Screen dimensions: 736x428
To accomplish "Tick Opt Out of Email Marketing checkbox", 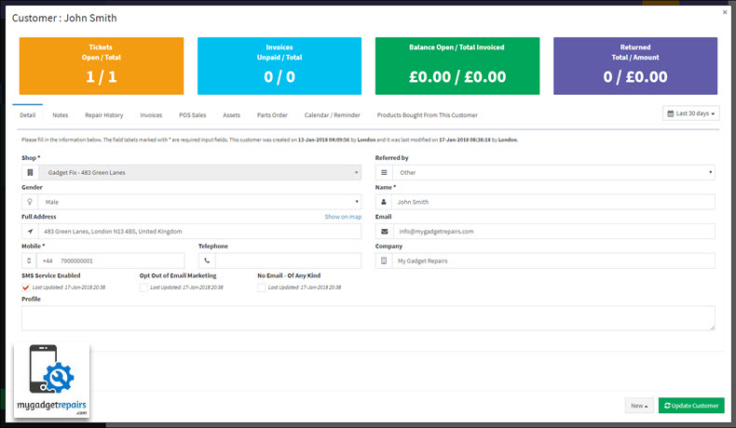I will 143,288.
